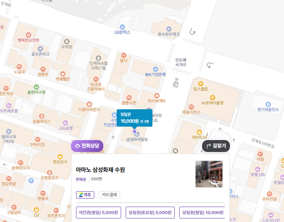Open the parking lot photo thumbnail

click(x=209, y=174)
